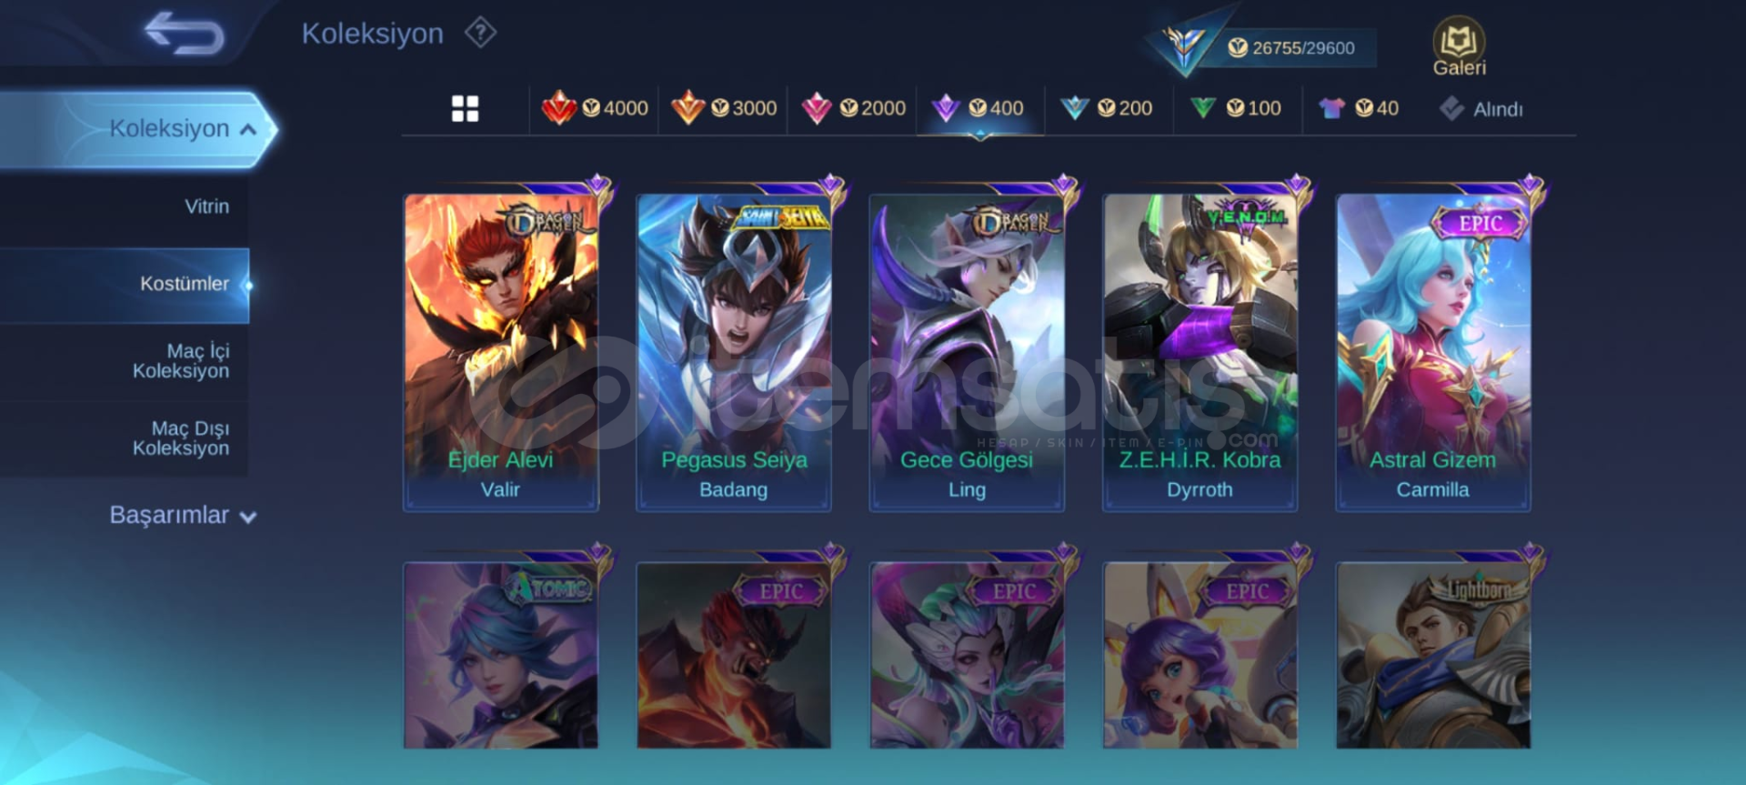Click the back arrow icon
This screenshot has width=1746, height=785.
[x=184, y=34]
